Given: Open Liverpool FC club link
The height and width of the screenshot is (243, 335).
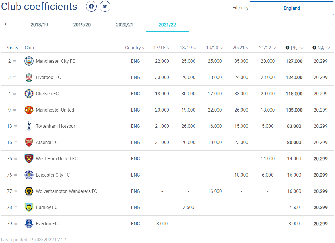Looking at the screenshot, I should [48, 77].
